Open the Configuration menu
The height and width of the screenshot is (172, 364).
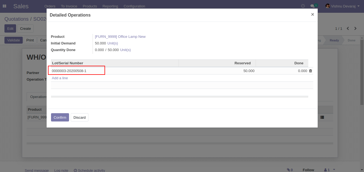click(134, 6)
